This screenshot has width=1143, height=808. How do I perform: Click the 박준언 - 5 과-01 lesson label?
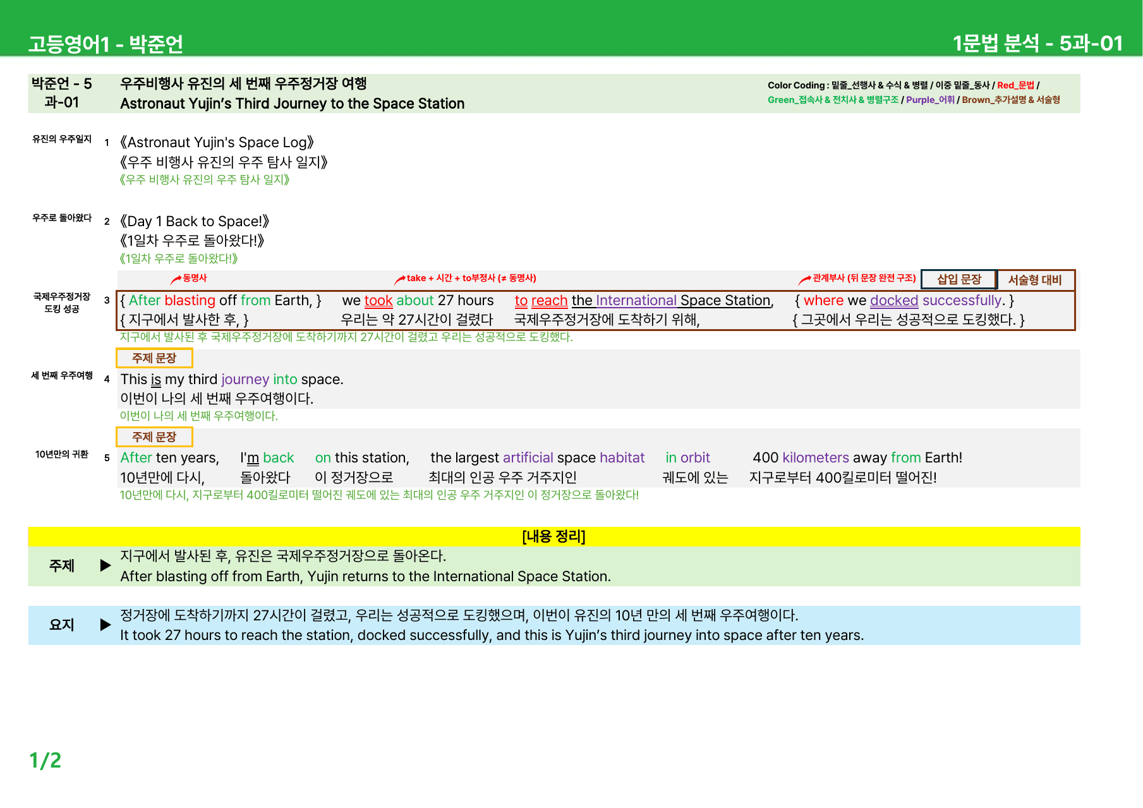pos(62,93)
